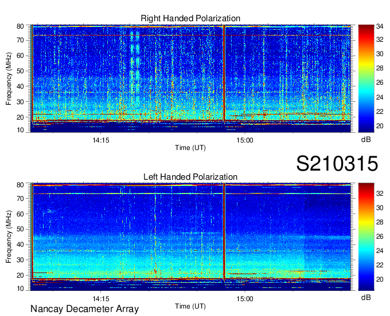Click the 40 MHz tick on Left Handed plot
This screenshot has height=316, width=390.
tap(20, 244)
